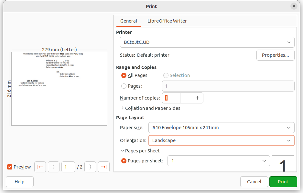Open the Paper size dropdown
The height and width of the screenshot is (193, 303).
point(221,127)
